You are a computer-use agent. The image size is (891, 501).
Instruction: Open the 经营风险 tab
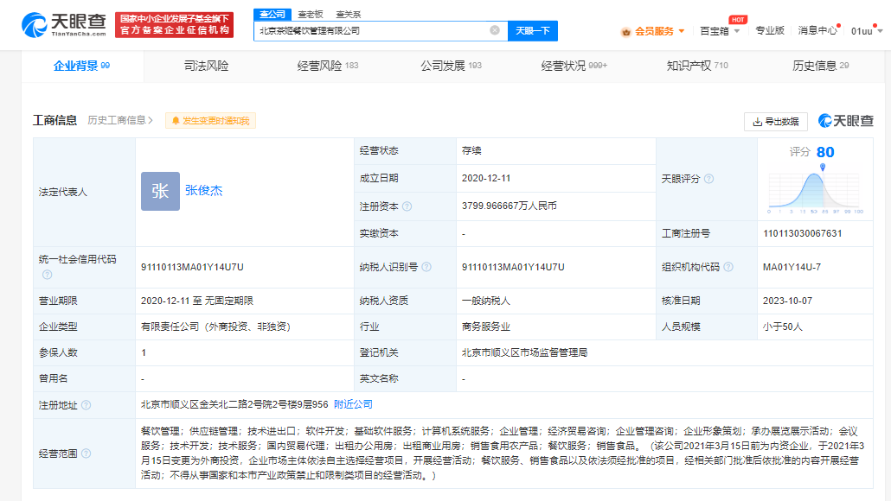pos(328,66)
